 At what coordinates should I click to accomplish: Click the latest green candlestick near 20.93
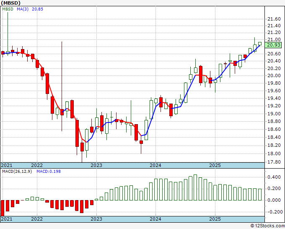pyautogui.click(x=260, y=44)
